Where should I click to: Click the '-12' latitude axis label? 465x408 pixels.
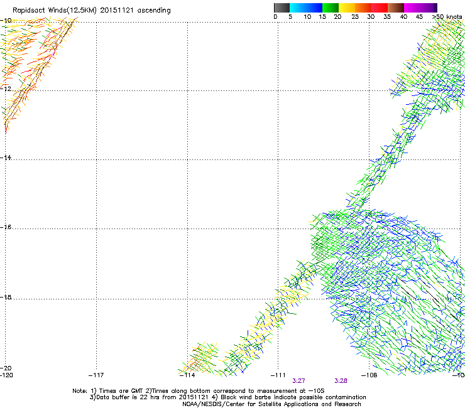[x=6, y=89]
